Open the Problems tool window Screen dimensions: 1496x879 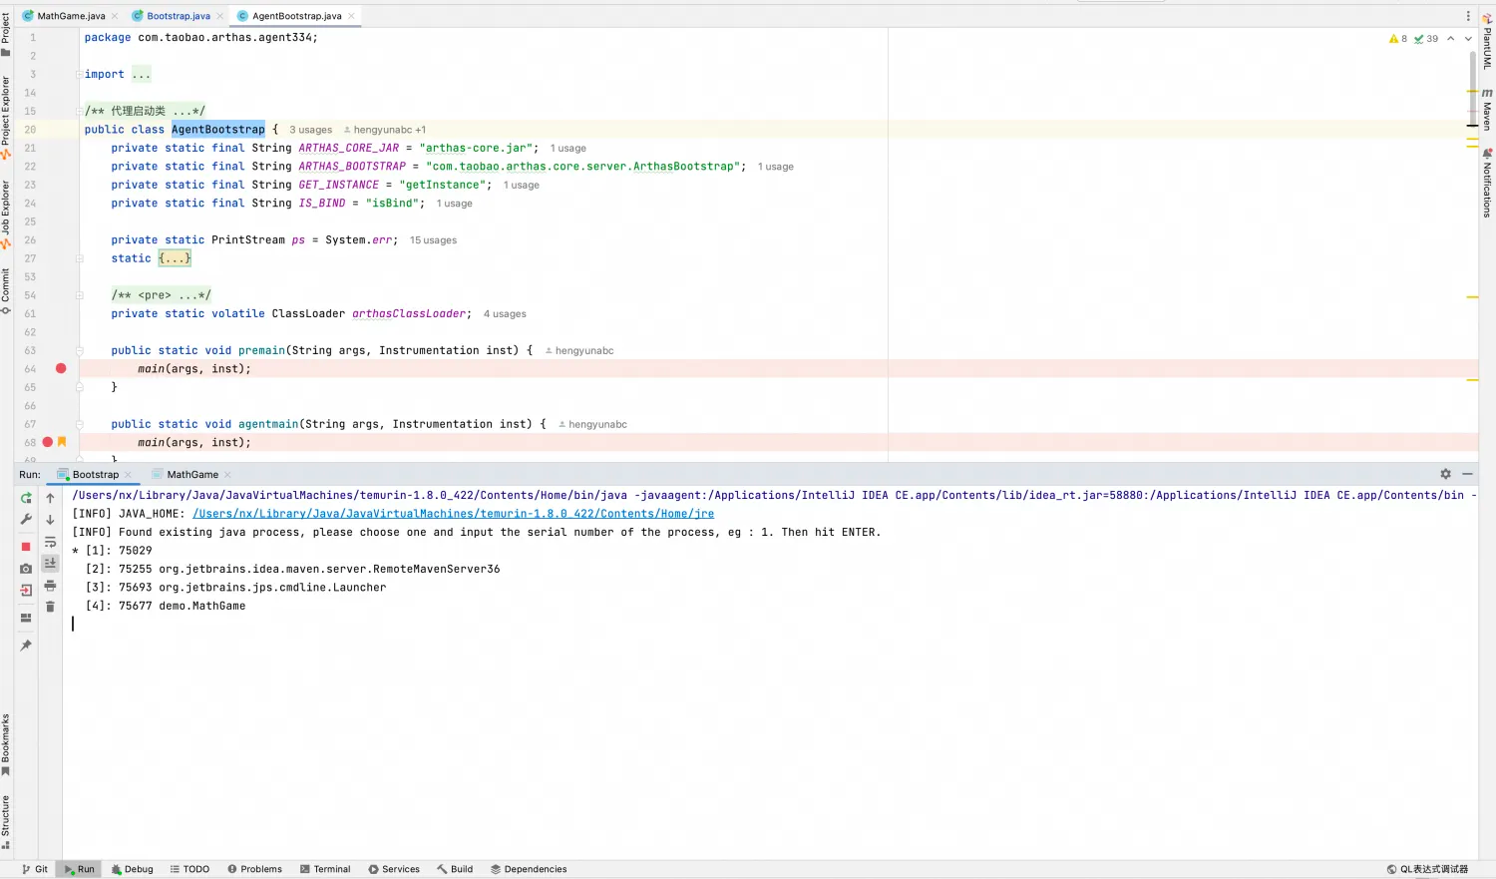254,869
